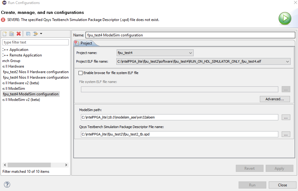Image resolution: width=298 pixels, height=191 pixels.
Task: Select fpu_test4 Nios II Hardware configuration
Action: tap(36, 77)
